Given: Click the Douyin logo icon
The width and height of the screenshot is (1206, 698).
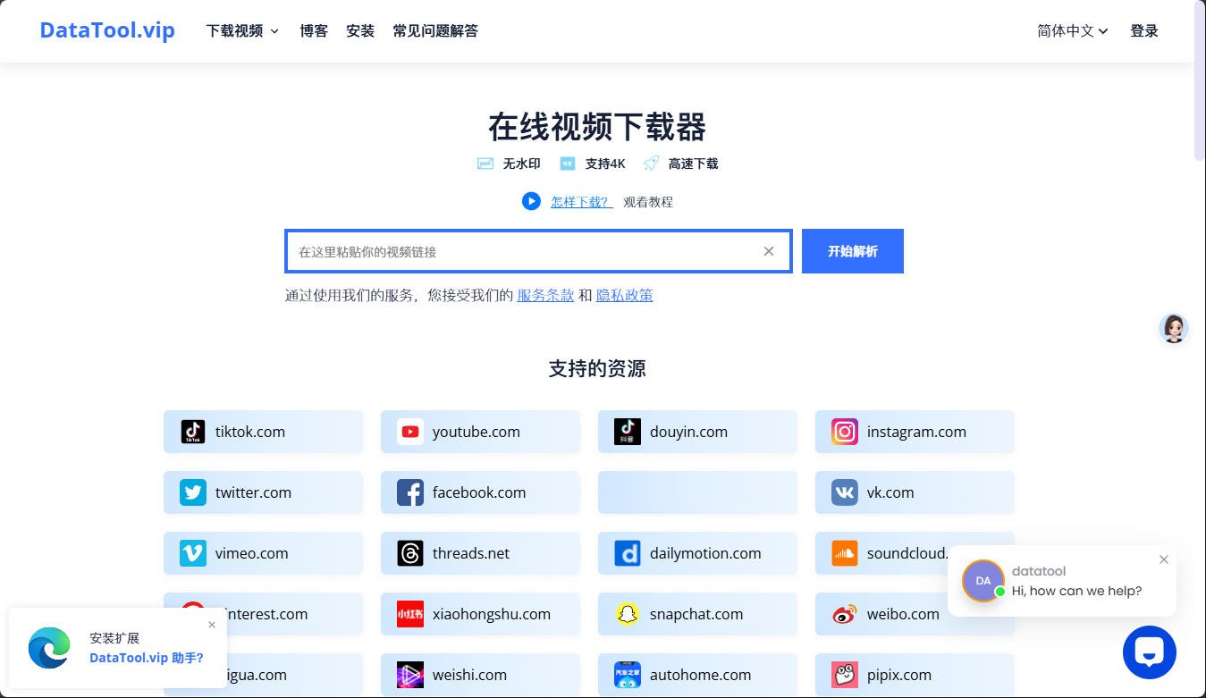Looking at the screenshot, I should point(628,432).
